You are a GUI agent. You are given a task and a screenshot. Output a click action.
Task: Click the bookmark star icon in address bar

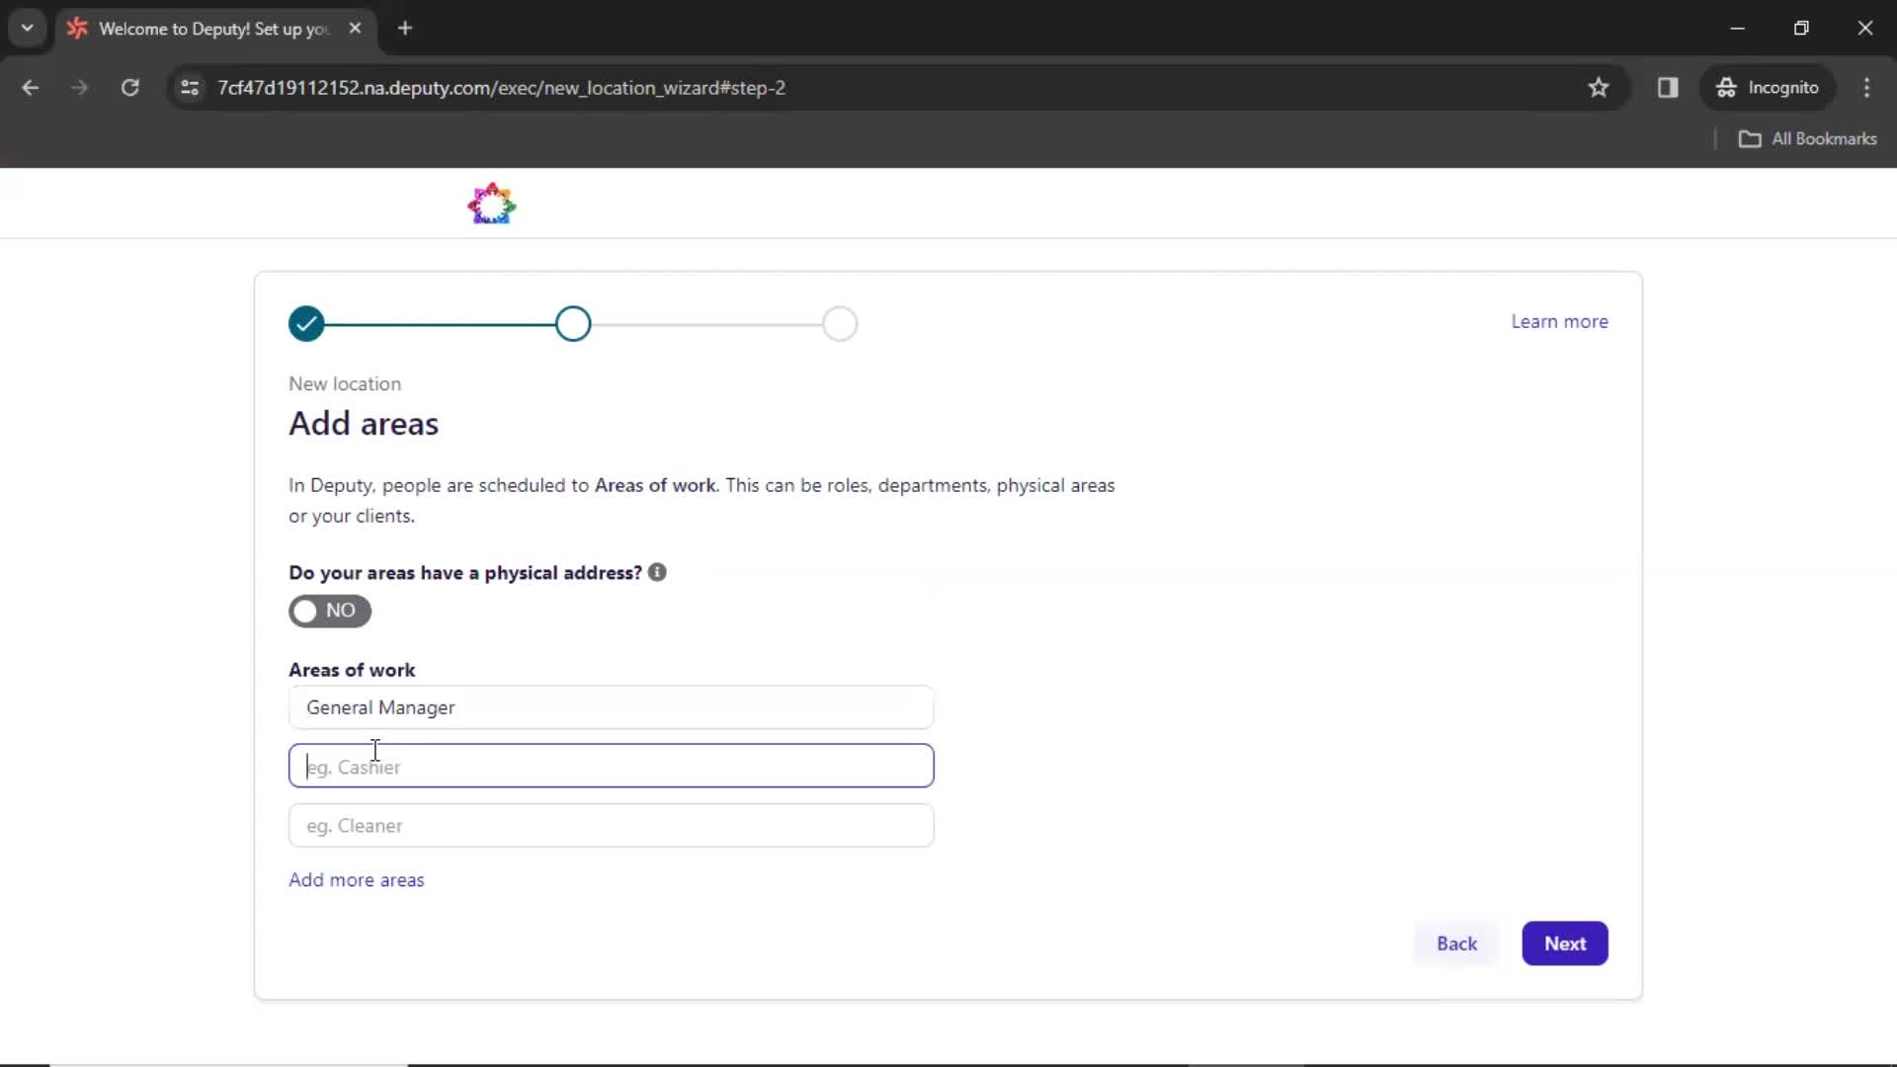[x=1600, y=87]
